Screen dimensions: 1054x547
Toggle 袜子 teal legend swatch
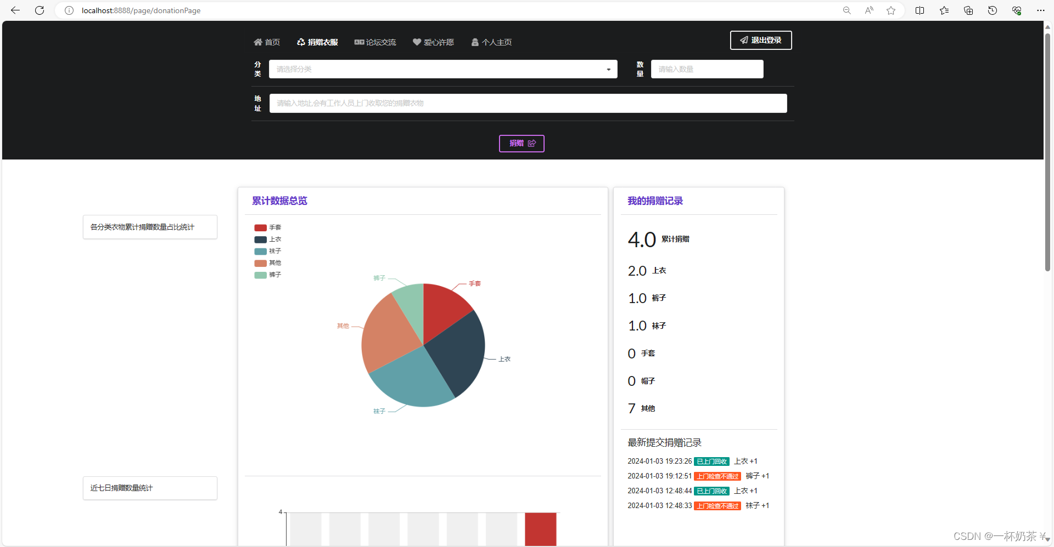coord(260,251)
